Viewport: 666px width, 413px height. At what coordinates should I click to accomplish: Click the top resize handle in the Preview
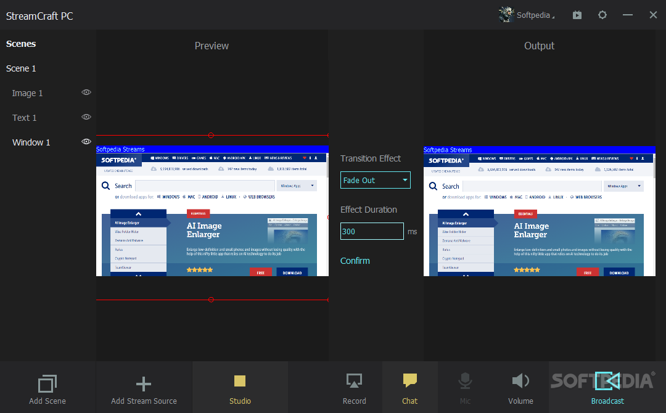tap(211, 136)
